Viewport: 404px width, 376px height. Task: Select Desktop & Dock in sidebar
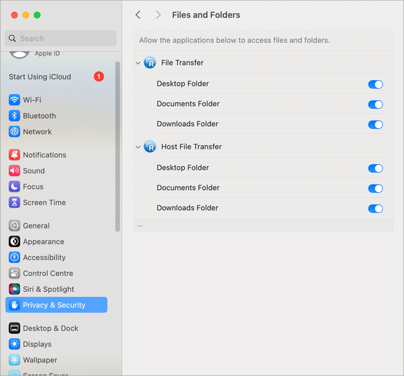tap(51, 328)
